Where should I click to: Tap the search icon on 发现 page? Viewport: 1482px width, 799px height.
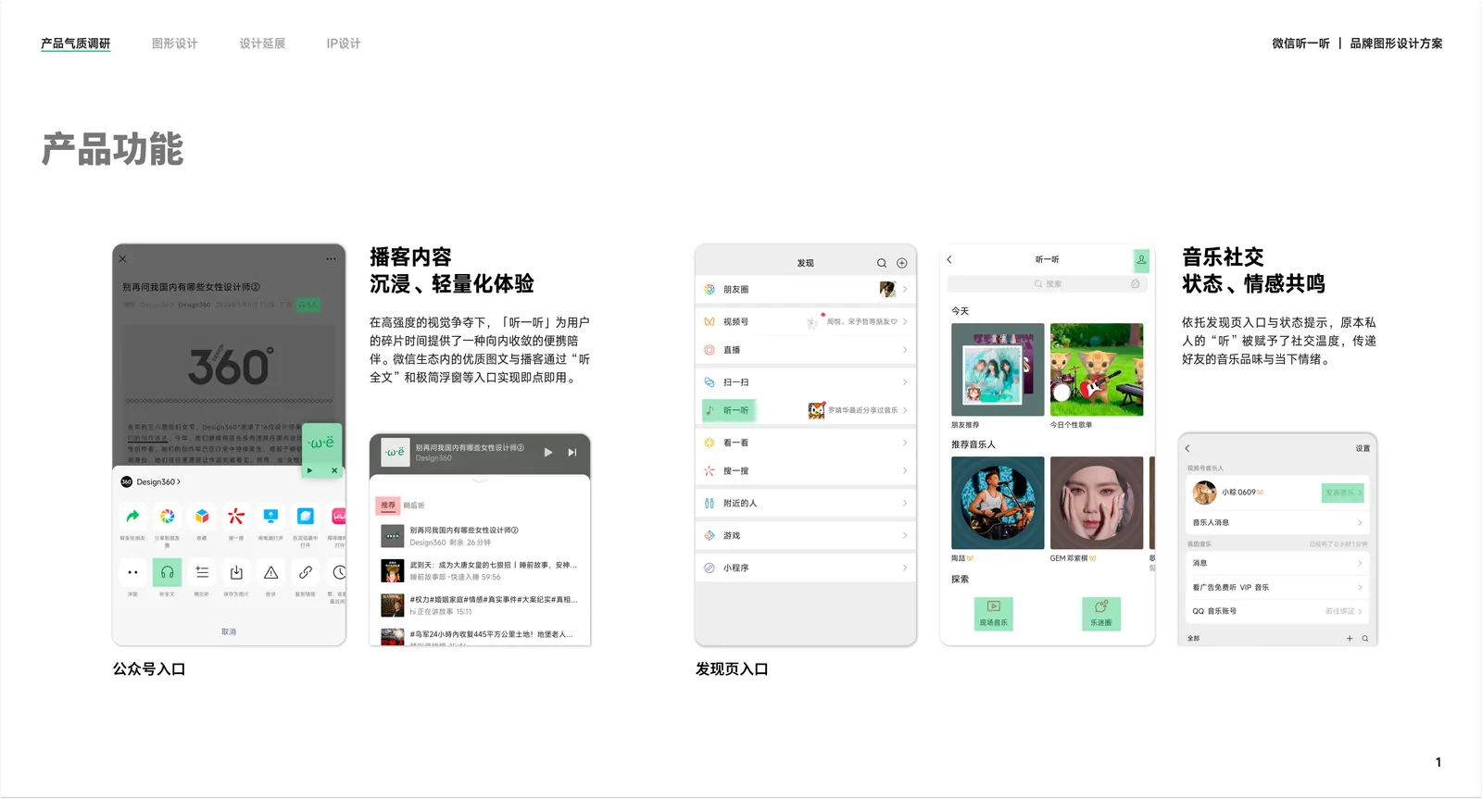[x=882, y=263]
